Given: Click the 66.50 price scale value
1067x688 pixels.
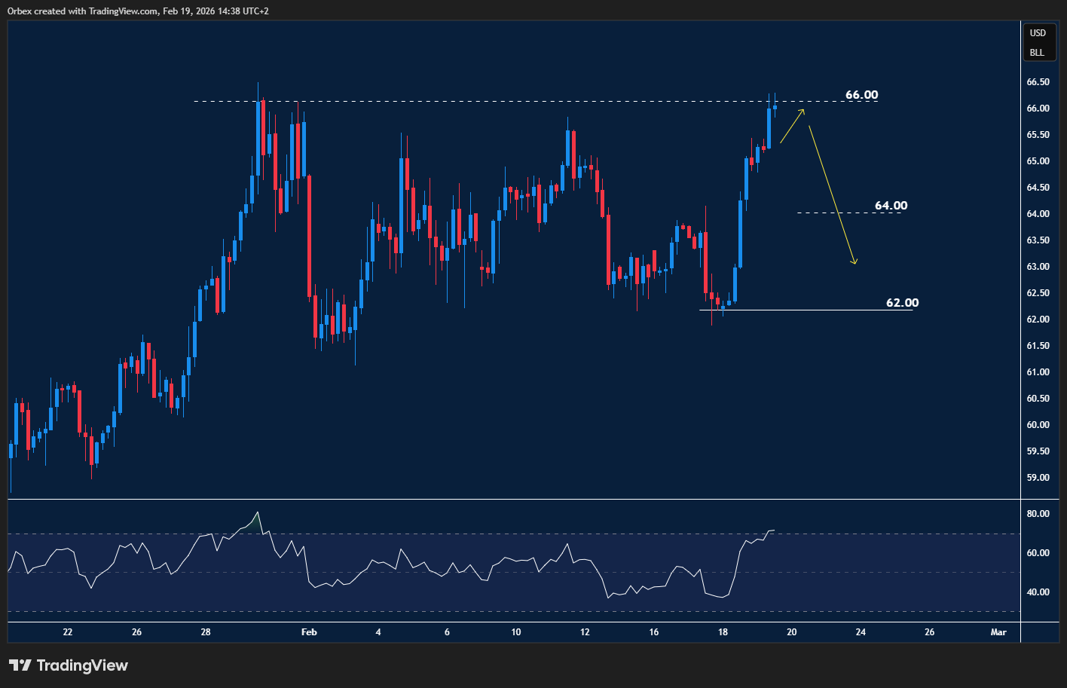Looking at the screenshot, I should point(1038,82).
